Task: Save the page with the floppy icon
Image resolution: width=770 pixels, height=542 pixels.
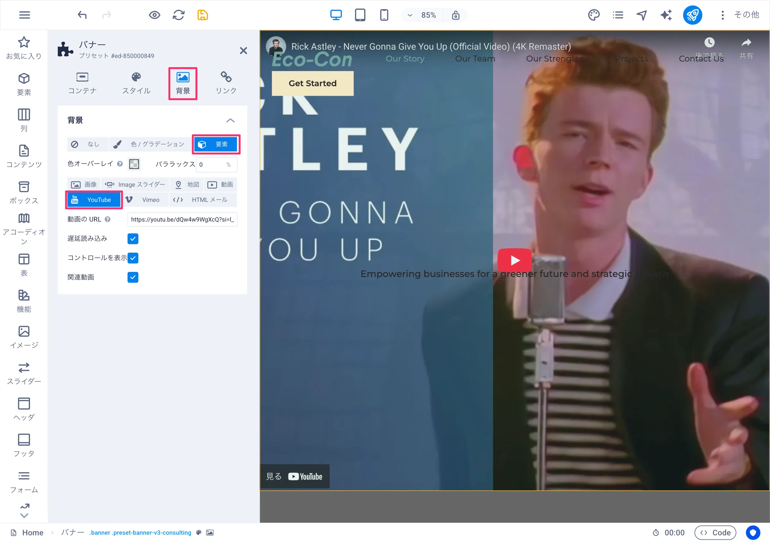Action: [x=203, y=15]
